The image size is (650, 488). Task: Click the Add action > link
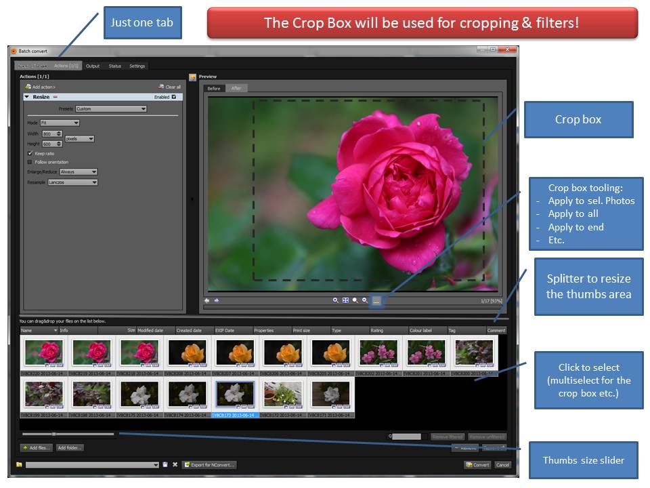44,87
